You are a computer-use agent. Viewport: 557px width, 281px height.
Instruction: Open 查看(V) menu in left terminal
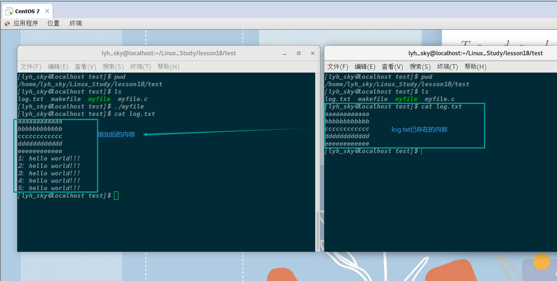click(x=85, y=66)
